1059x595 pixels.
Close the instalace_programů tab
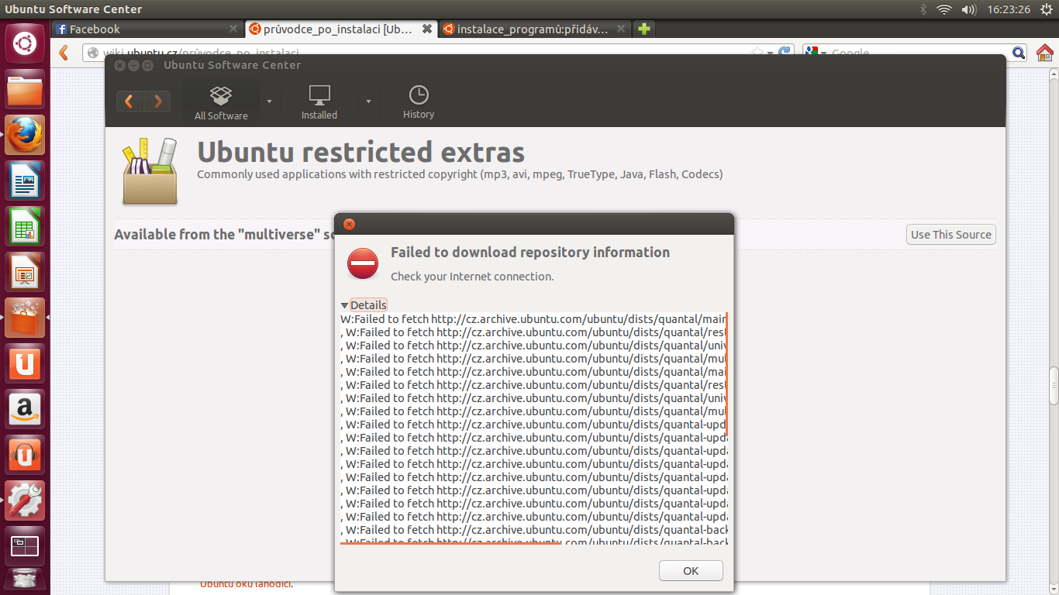(x=620, y=29)
